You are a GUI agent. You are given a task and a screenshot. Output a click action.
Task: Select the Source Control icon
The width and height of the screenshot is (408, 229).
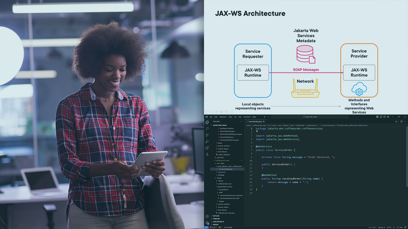pos(208,134)
